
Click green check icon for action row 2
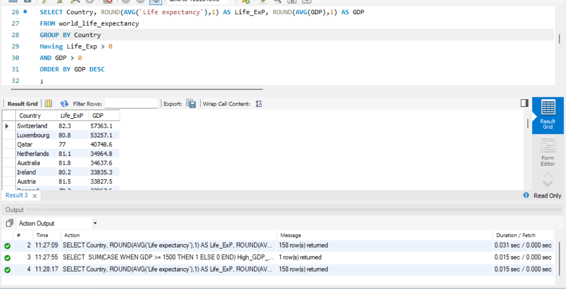(7, 246)
